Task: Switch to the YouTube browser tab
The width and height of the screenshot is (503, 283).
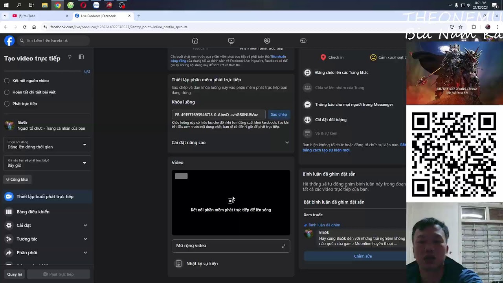Action: (x=39, y=16)
